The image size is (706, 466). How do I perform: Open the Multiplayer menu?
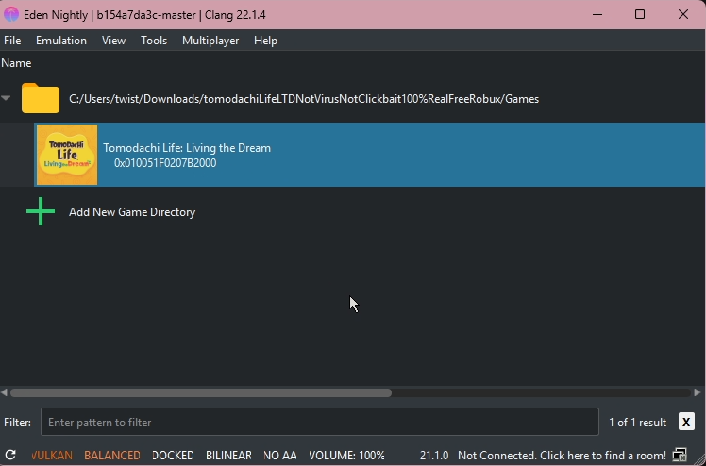pos(210,41)
